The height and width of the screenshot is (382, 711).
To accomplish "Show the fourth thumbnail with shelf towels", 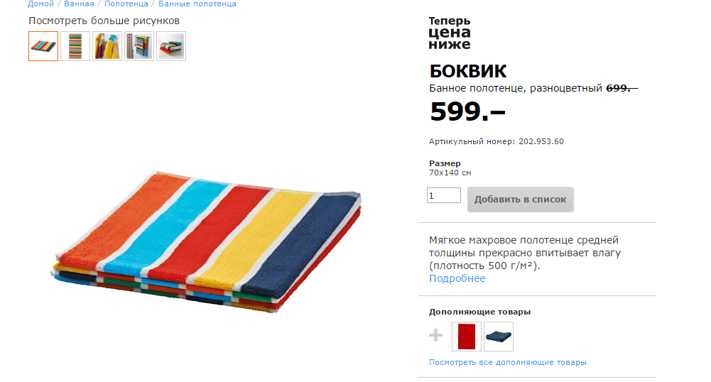I will (139, 45).
